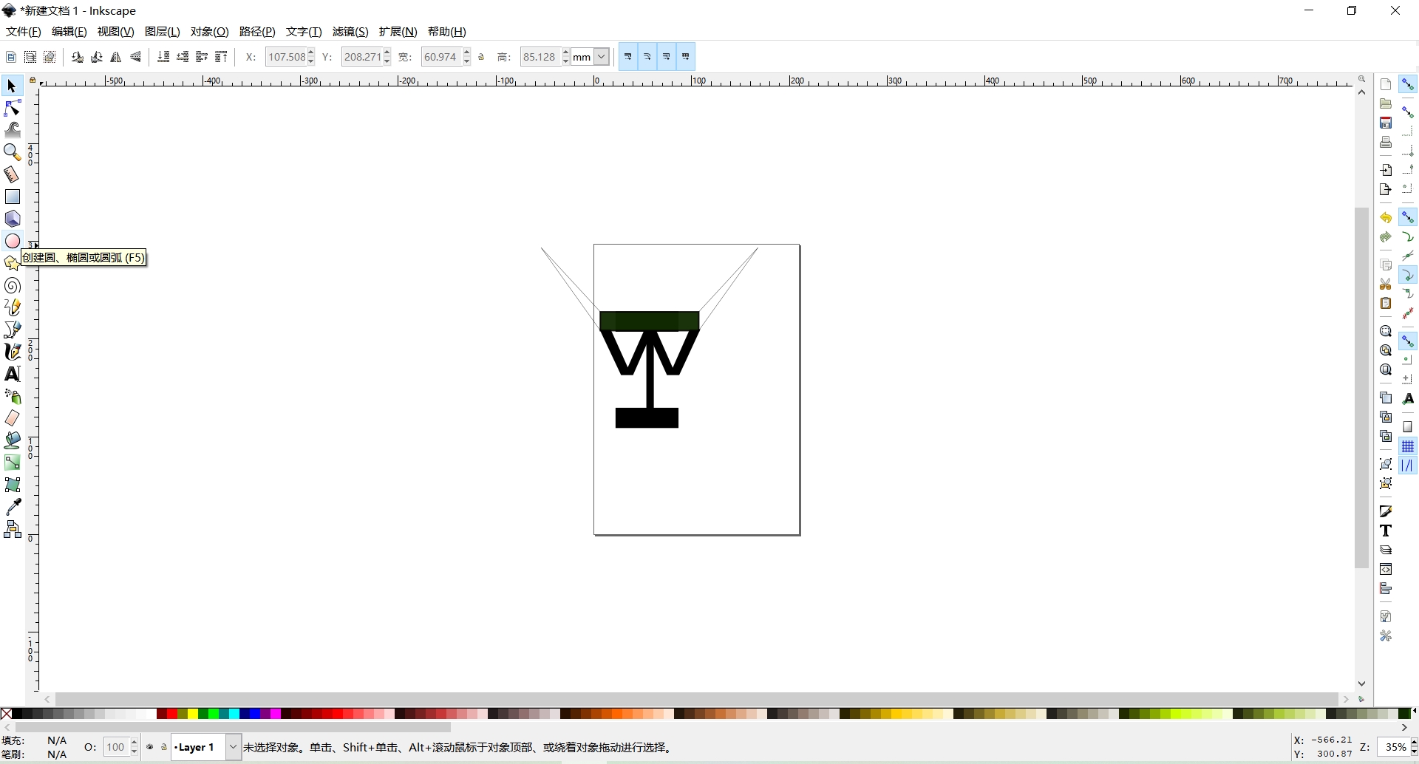This screenshot has height=764, width=1419.
Task: Open the 编辑(E) menu
Action: (69, 32)
